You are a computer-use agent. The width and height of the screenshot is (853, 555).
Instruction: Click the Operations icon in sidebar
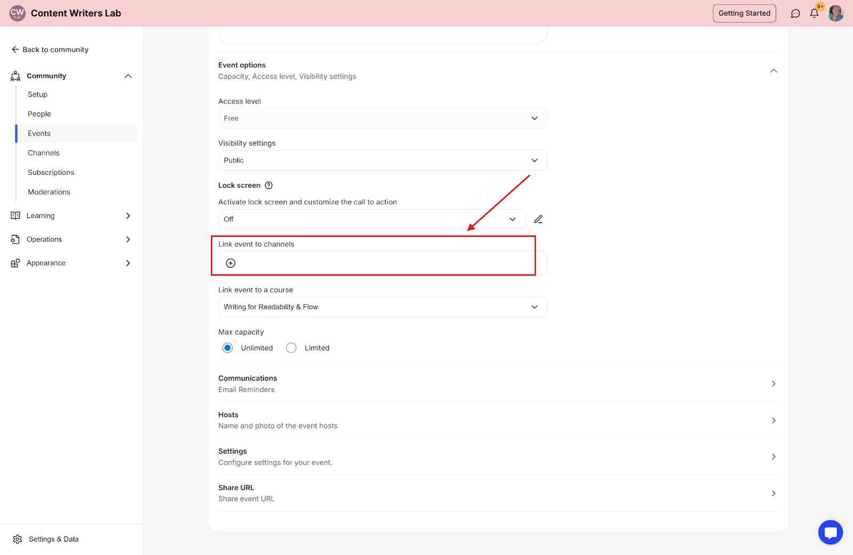15,239
